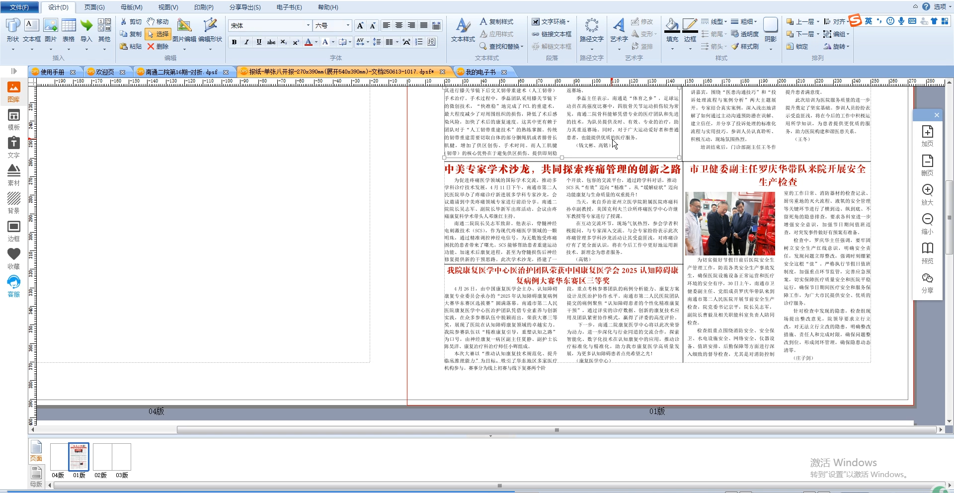Apply subscript formatting
This screenshot has width=954, height=493.
pos(284,42)
